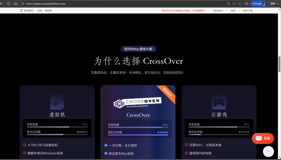
Task: Click the blue check beside 一次付费，永久授权
Action: coord(106,145)
